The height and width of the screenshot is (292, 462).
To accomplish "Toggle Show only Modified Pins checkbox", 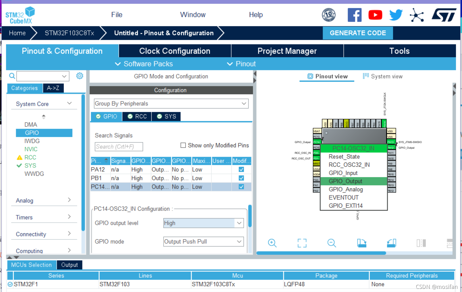I will coord(183,145).
